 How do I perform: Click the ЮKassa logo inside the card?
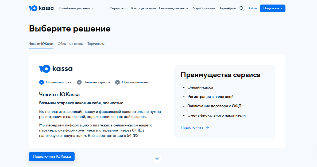(x=56, y=69)
